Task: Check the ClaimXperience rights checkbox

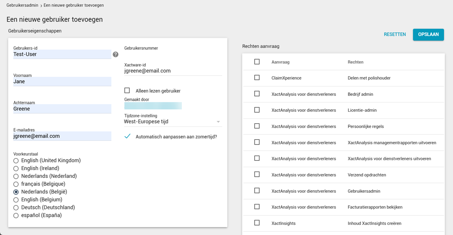Action: coord(257,78)
